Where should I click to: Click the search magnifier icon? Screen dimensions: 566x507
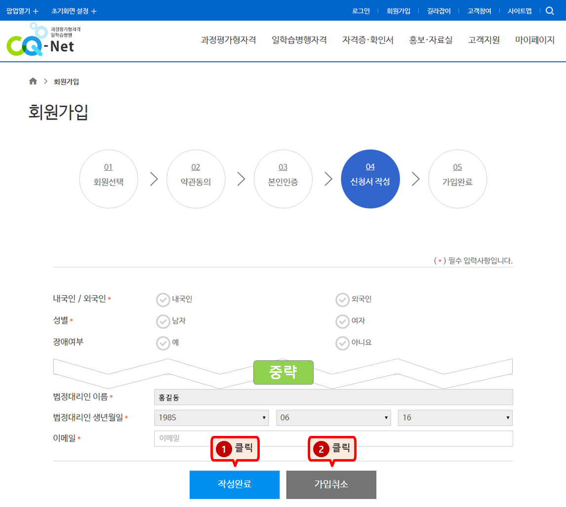click(x=550, y=11)
